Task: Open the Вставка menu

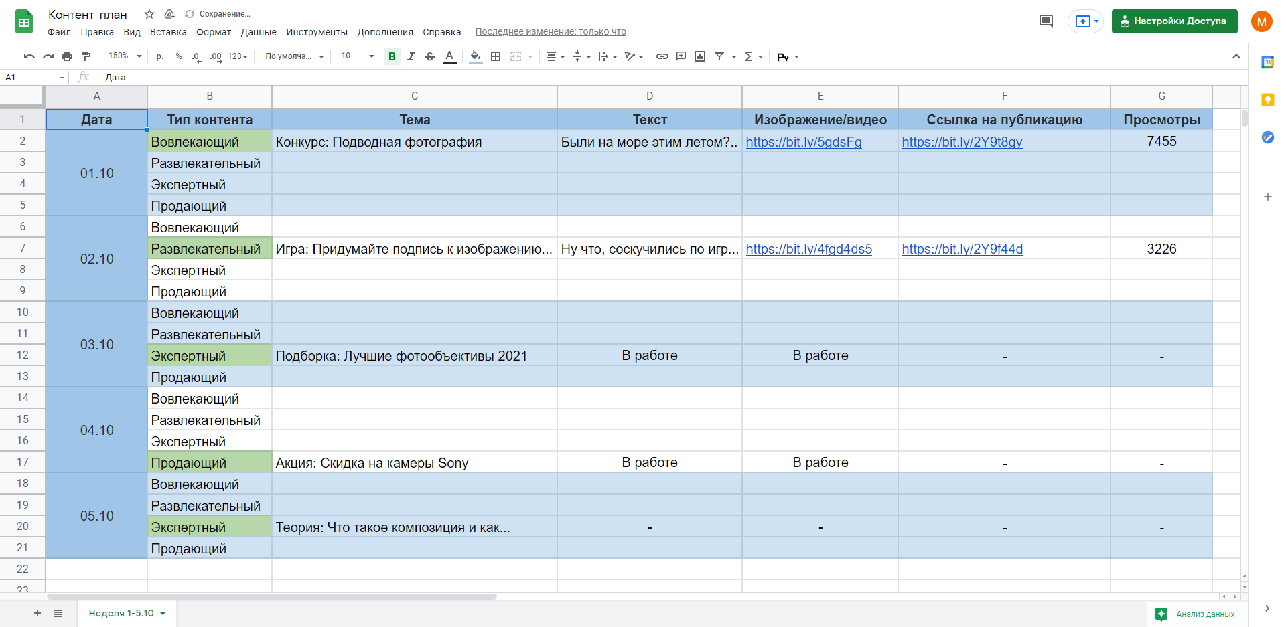Action: point(168,32)
